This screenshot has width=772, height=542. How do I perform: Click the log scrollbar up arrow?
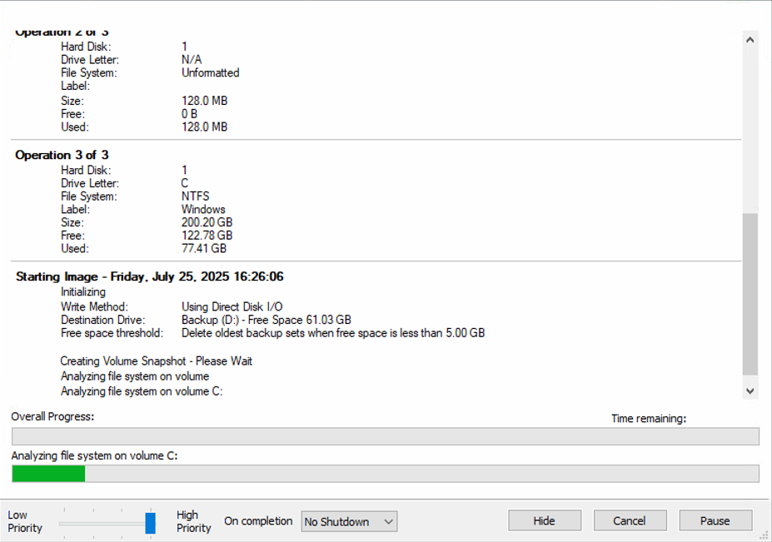750,40
